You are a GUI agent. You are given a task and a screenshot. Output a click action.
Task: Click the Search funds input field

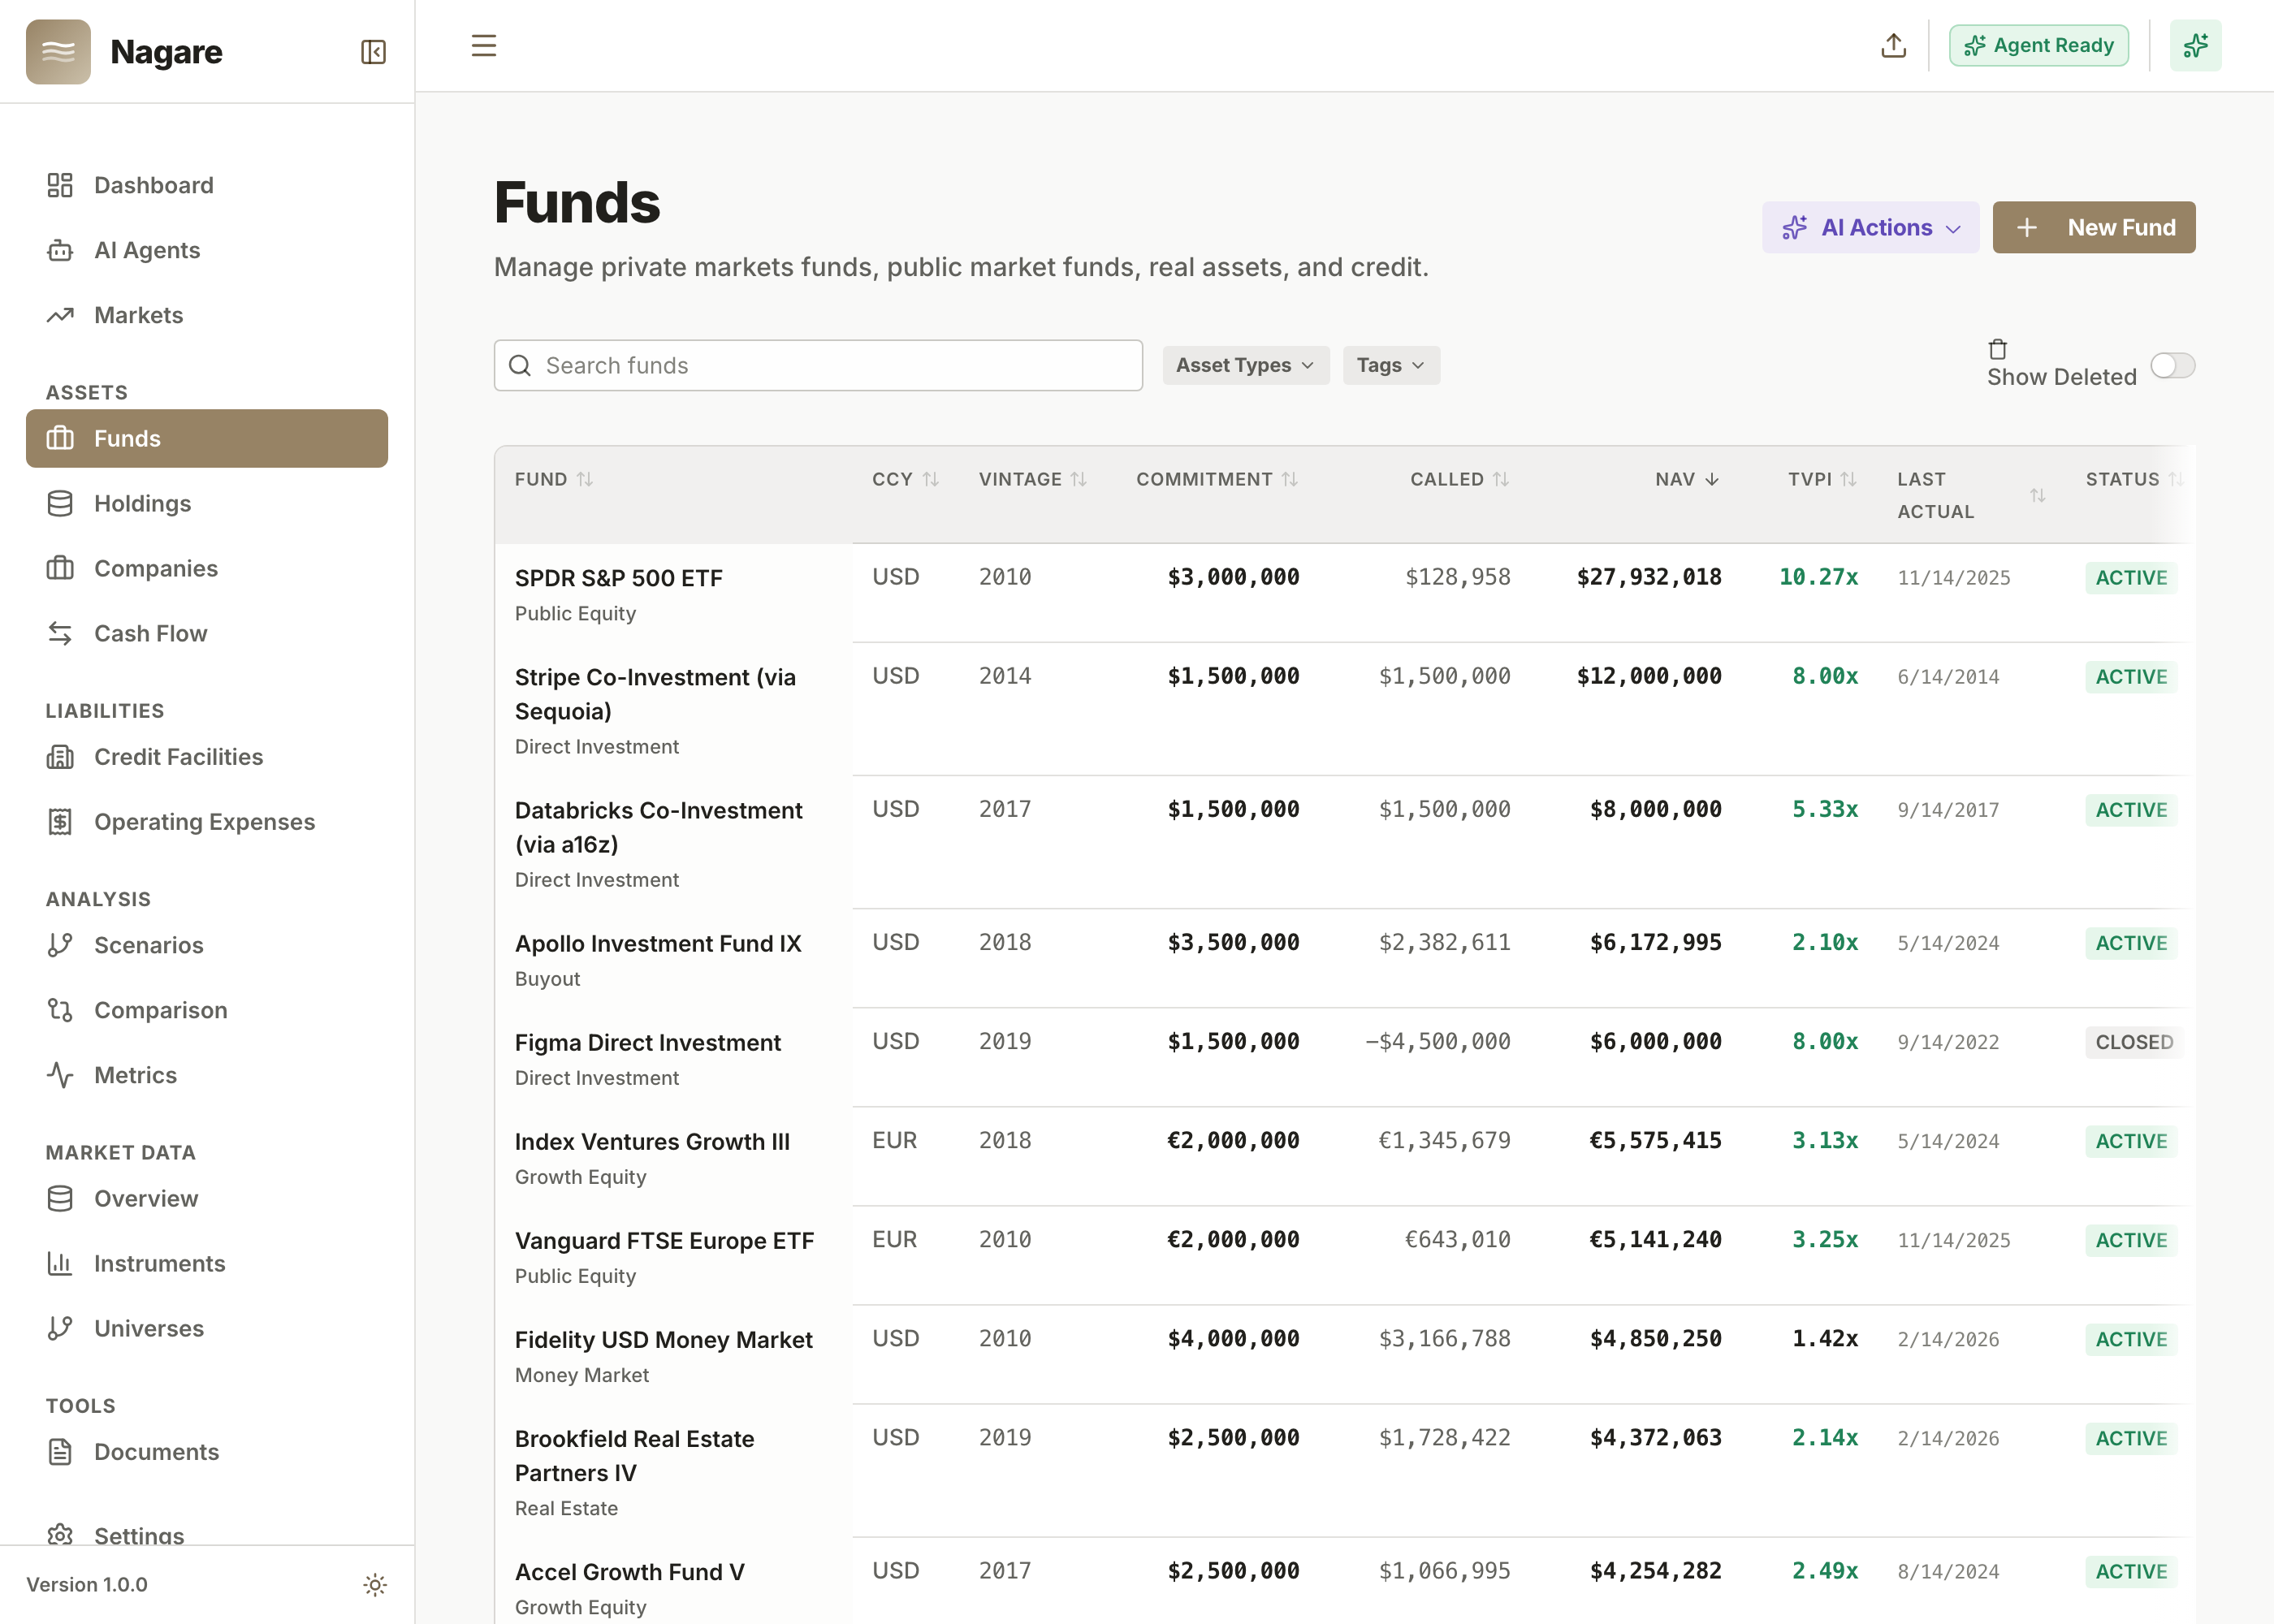click(x=818, y=365)
